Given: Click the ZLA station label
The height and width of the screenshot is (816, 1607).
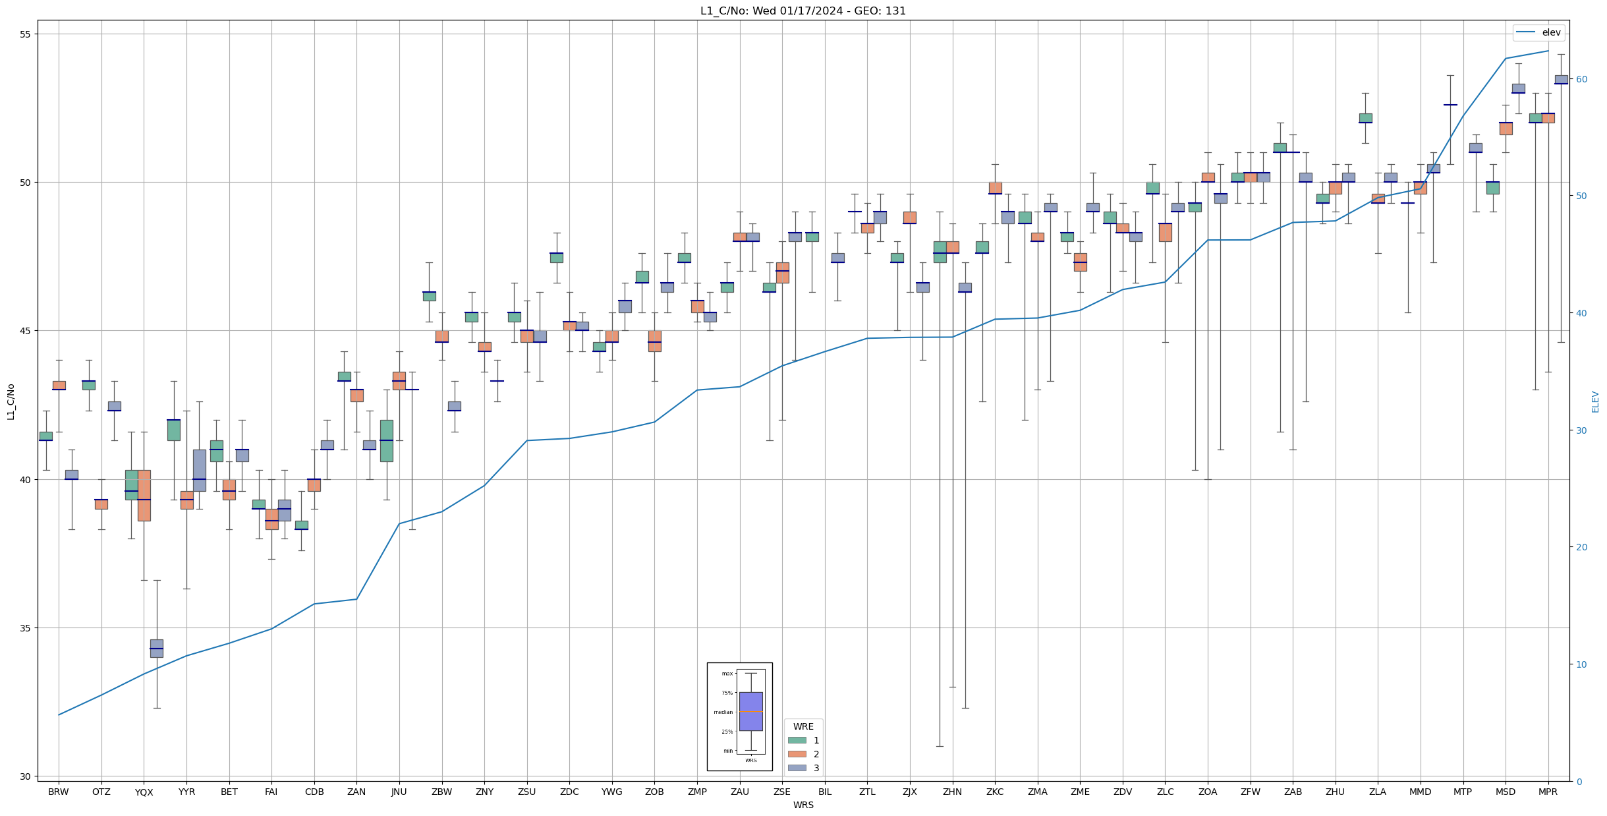Looking at the screenshot, I should [1378, 792].
